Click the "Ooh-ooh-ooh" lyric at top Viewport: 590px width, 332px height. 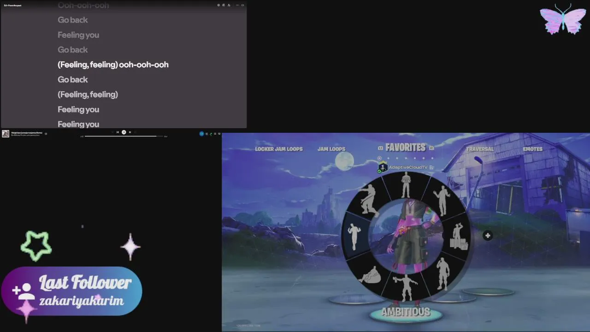pyautogui.click(x=83, y=6)
